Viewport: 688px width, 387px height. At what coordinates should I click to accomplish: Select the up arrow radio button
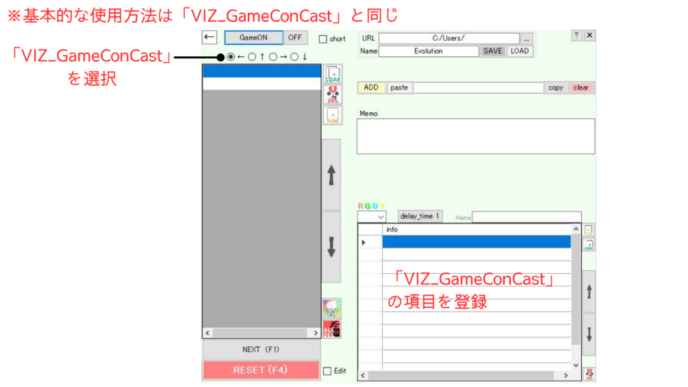[252, 57]
